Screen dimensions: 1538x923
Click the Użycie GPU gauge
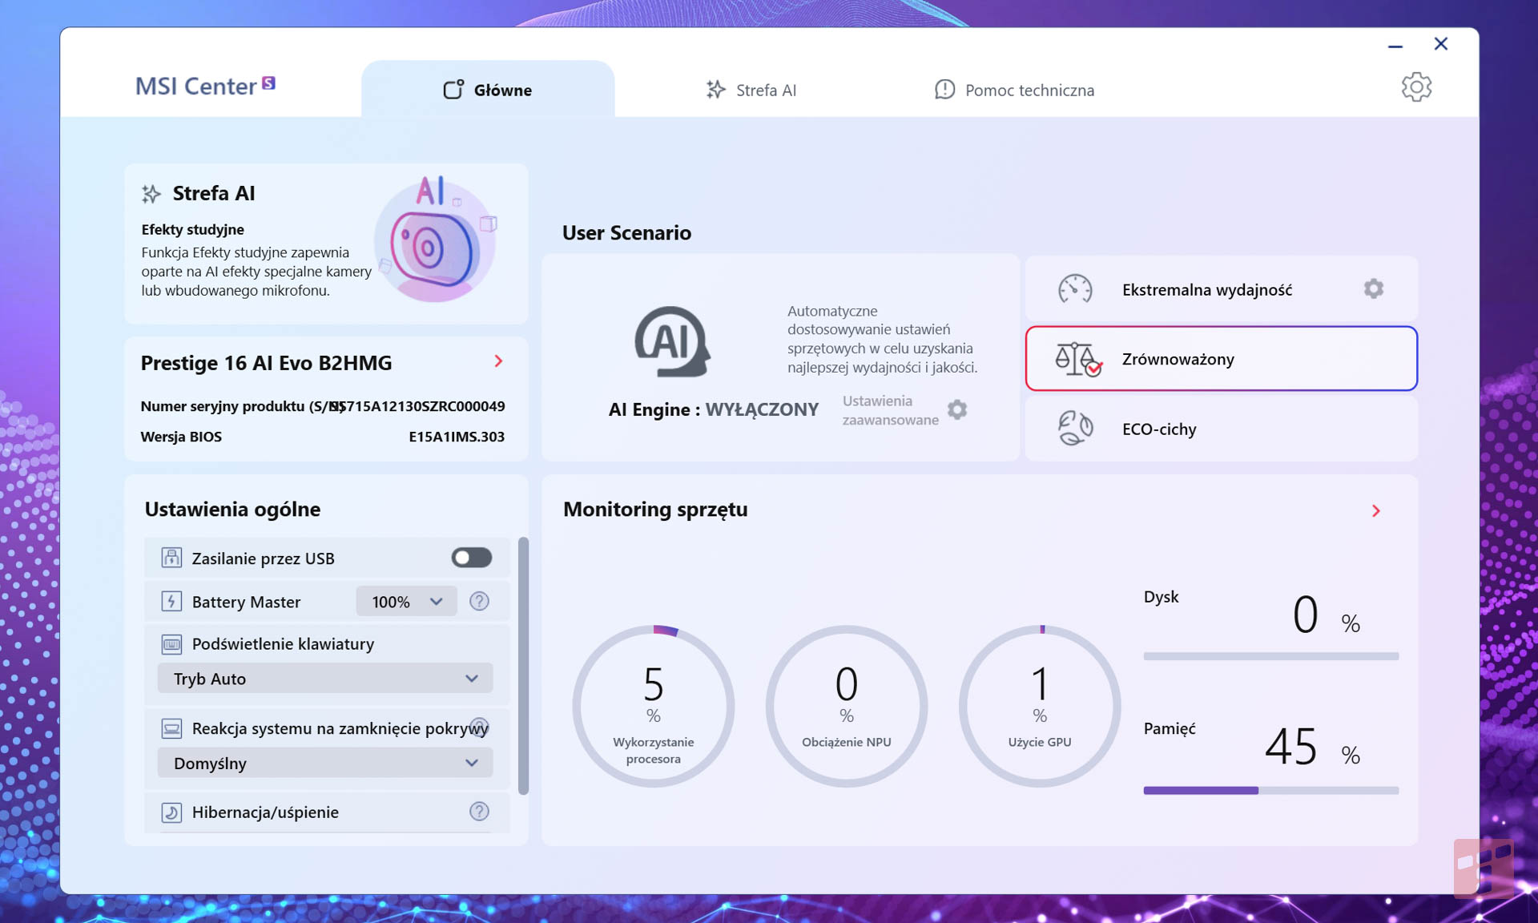point(1040,706)
